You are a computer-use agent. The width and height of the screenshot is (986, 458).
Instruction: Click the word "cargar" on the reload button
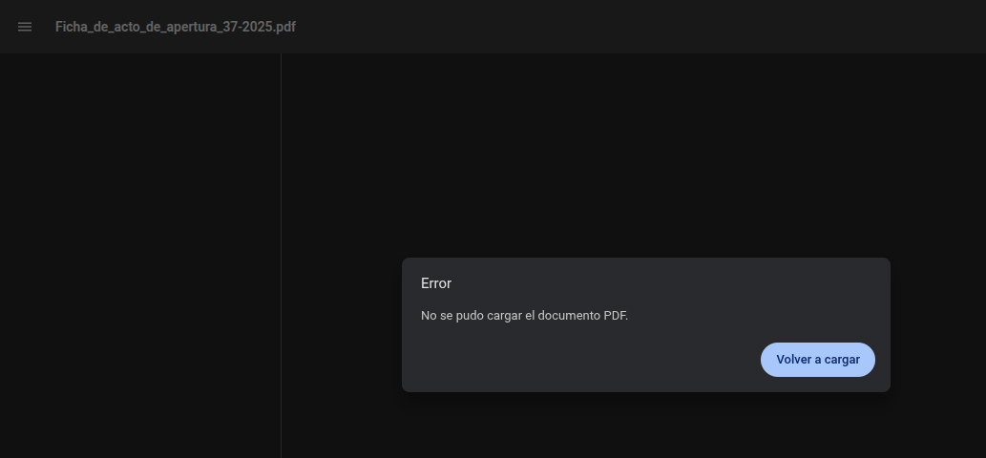pos(842,360)
